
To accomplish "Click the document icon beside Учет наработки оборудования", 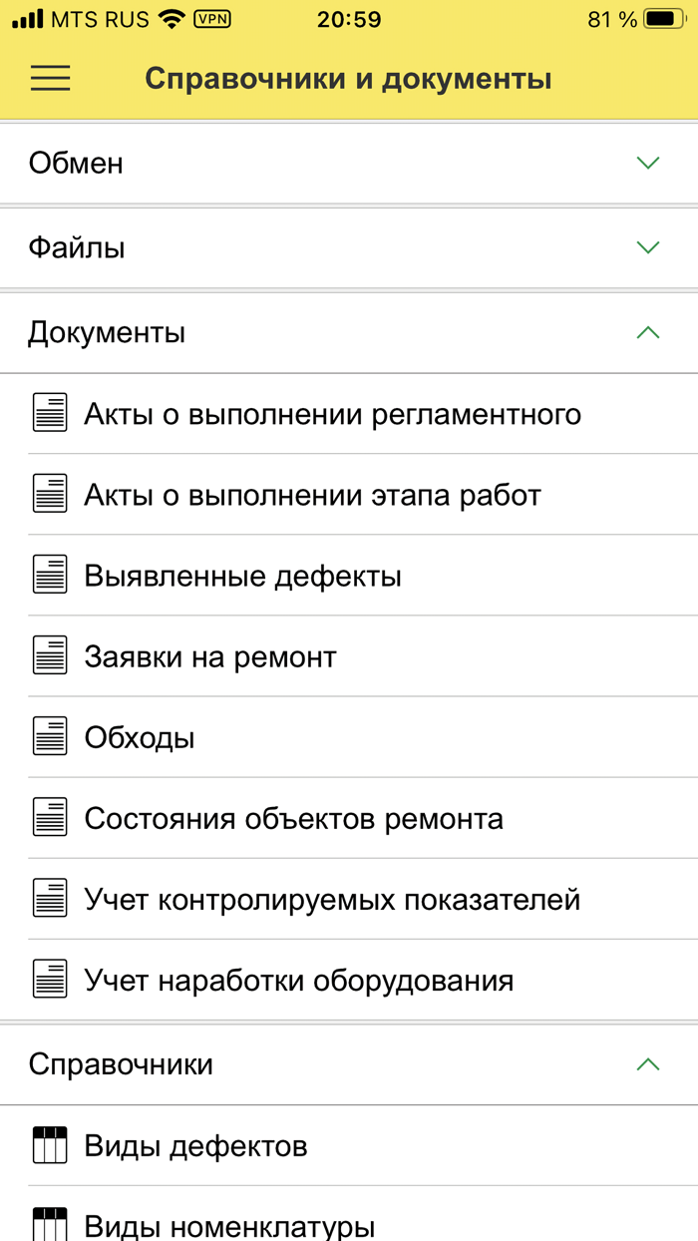I will tap(49, 980).
